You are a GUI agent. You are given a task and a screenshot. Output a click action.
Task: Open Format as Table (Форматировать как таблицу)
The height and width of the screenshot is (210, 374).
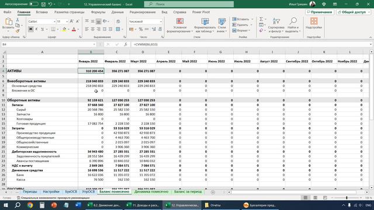[205, 25]
